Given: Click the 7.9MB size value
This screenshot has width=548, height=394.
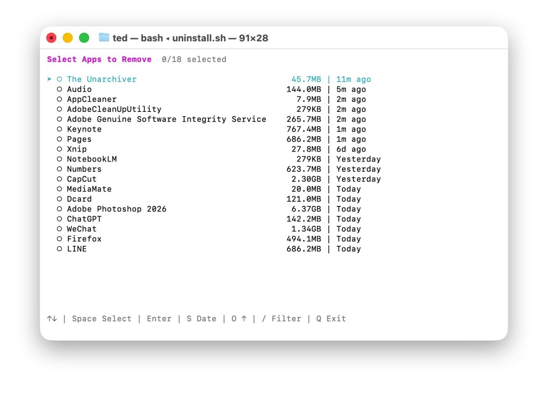Looking at the screenshot, I should 309,100.
